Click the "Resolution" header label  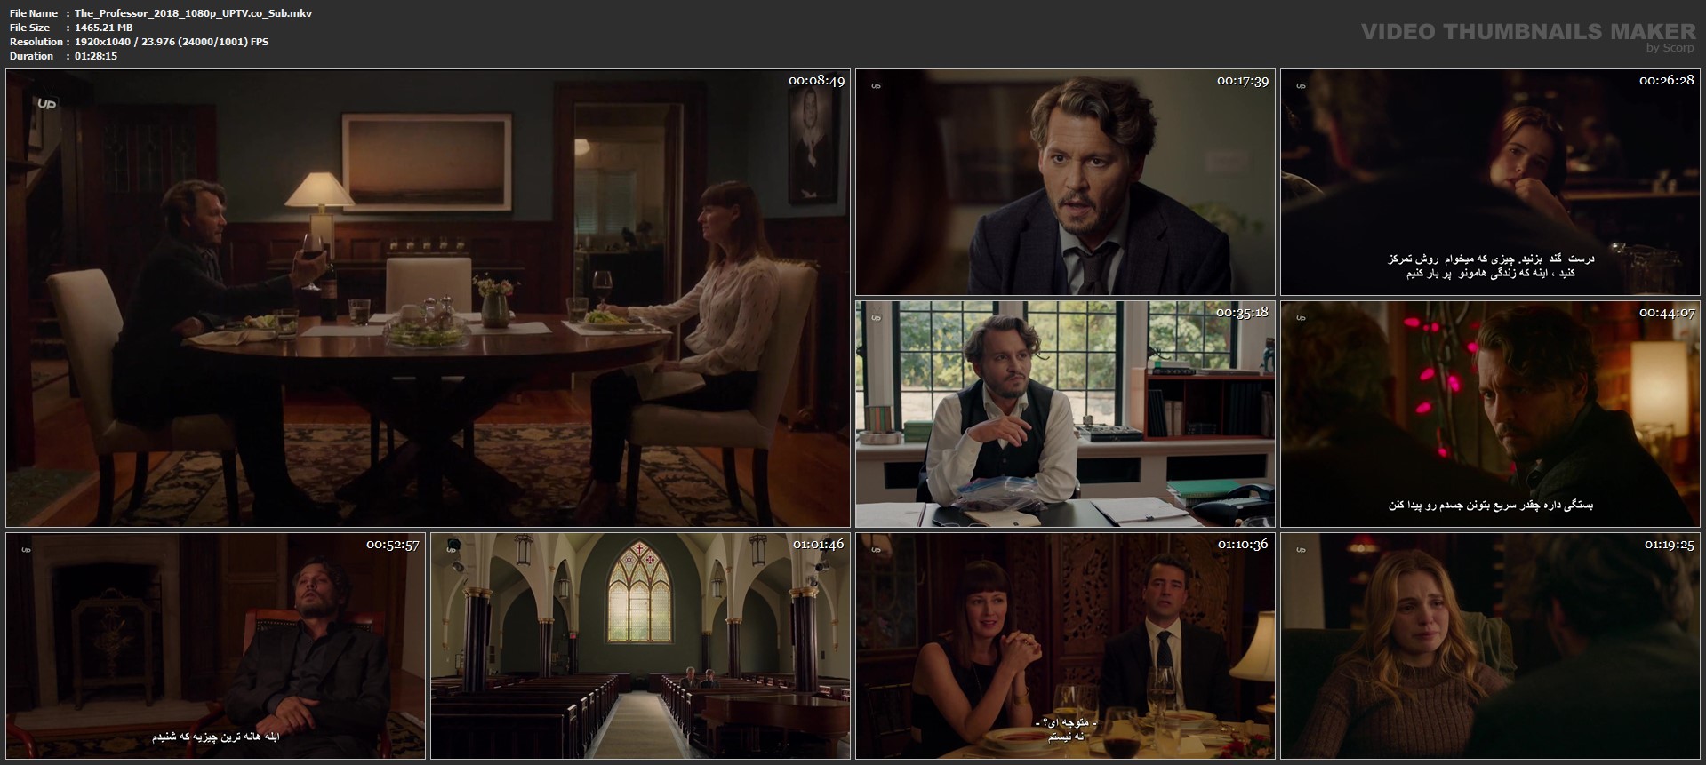[36, 42]
